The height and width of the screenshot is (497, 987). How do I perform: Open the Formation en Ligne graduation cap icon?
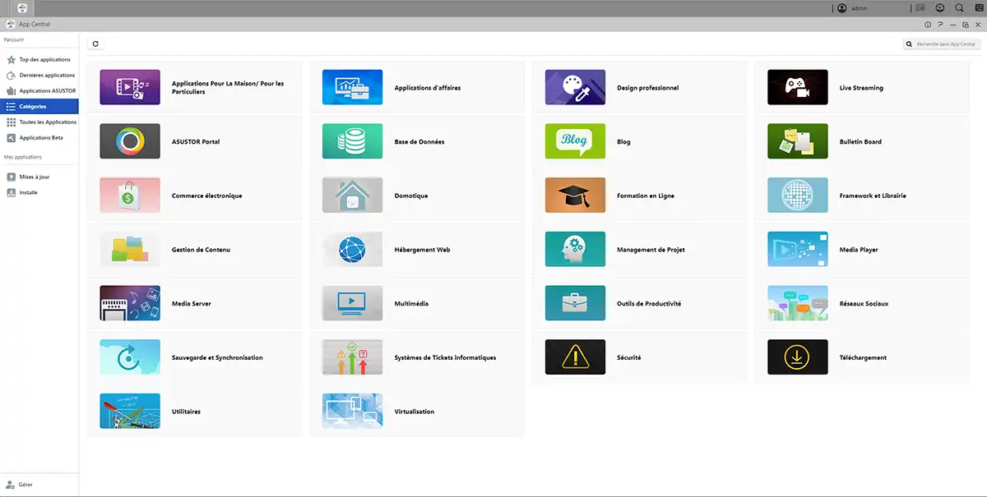click(575, 196)
